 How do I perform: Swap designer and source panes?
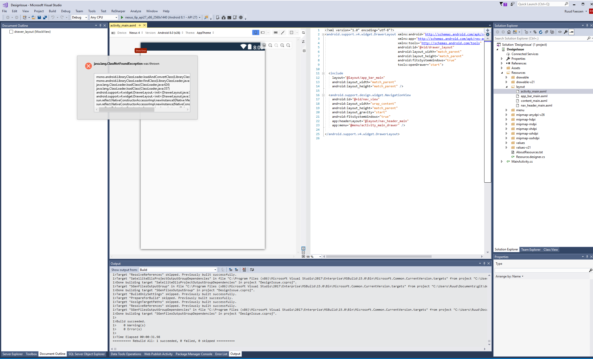tap(303, 42)
